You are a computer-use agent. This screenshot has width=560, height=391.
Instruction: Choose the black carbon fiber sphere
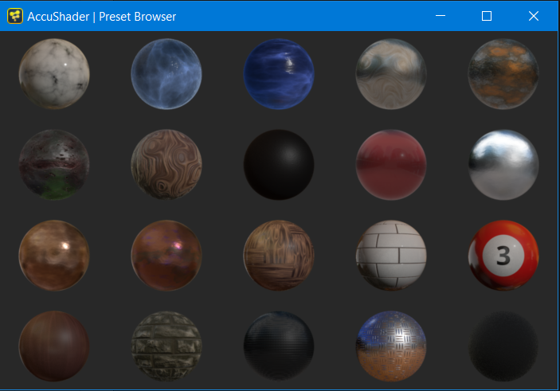(x=279, y=346)
